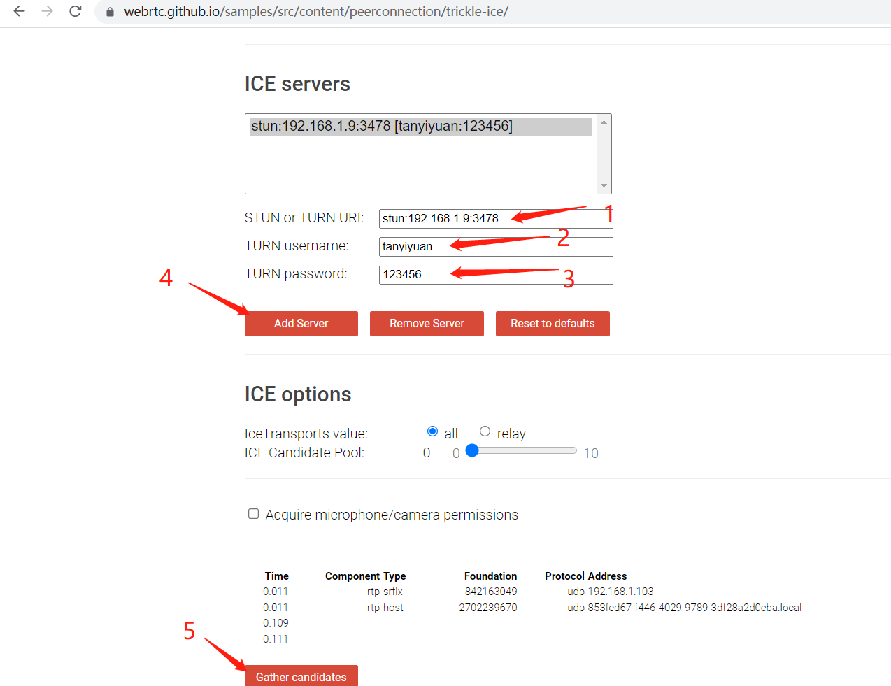Click the ICE servers list scrollbar track
Screen dimensions: 891x686
pos(603,154)
